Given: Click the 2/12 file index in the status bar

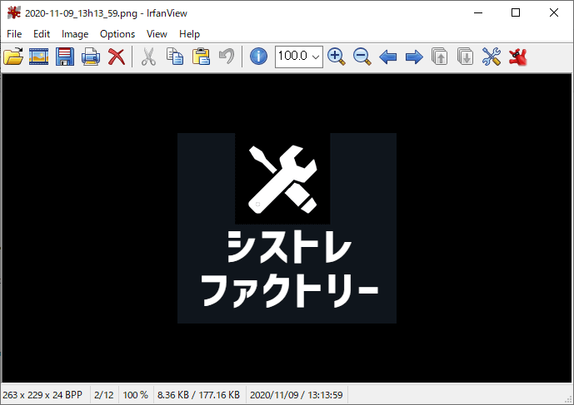Looking at the screenshot, I should (x=104, y=395).
